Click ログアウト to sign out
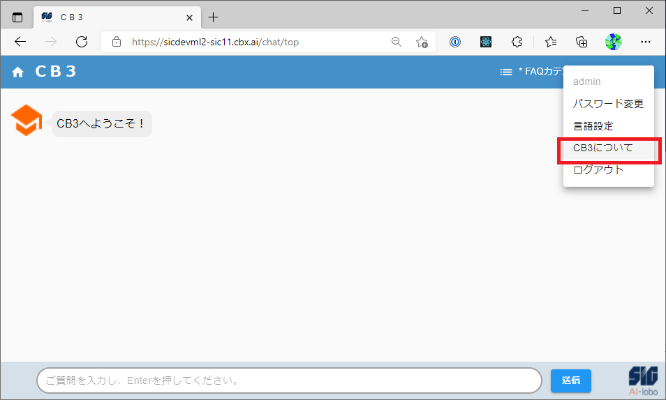 [598, 170]
